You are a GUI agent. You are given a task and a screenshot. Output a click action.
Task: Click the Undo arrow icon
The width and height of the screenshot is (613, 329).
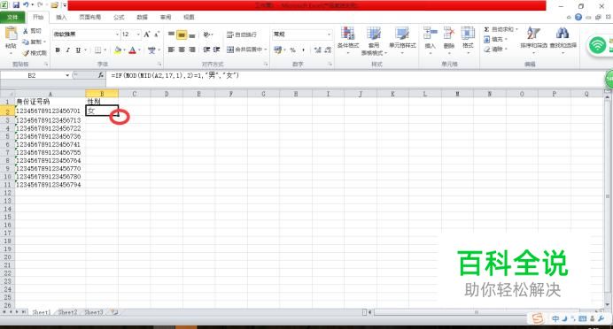tap(27, 5)
